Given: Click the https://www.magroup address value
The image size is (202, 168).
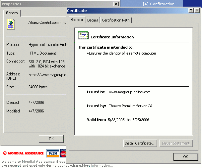Looking at the screenshot, I should point(47,75).
